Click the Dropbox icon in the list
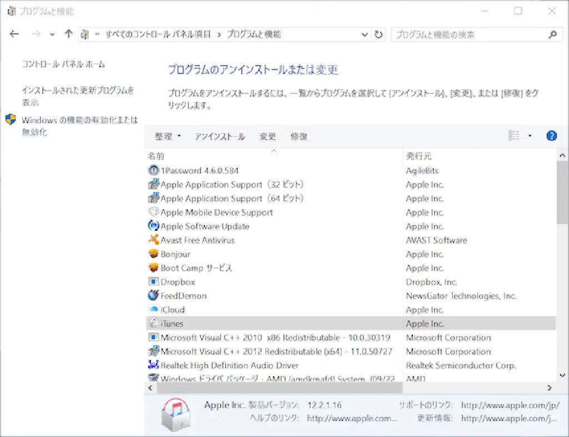 pyautogui.click(x=153, y=282)
